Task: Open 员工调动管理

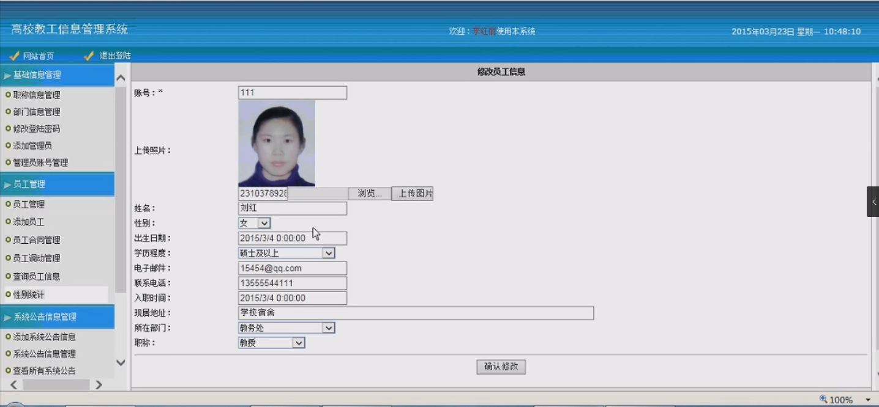Action: point(37,258)
